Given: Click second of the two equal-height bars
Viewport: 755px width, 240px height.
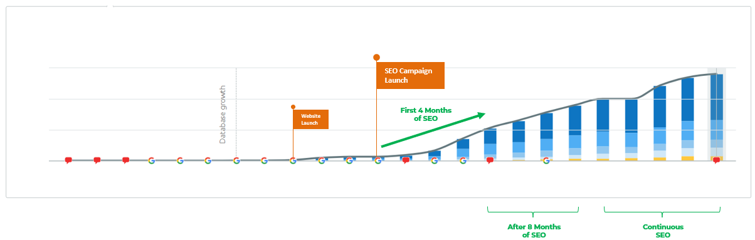Looking at the screenshot, I should click(x=631, y=130).
